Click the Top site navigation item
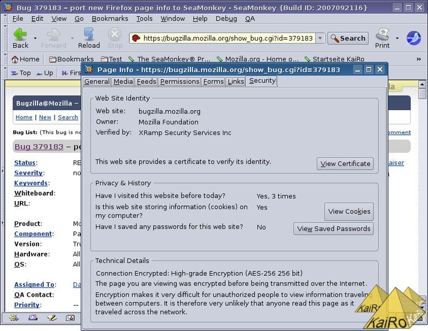This screenshot has height=331, width=428. 21,73
